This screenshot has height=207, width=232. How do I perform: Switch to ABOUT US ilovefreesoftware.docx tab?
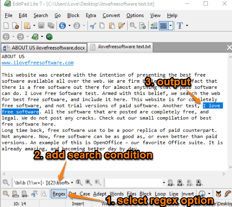(44, 48)
